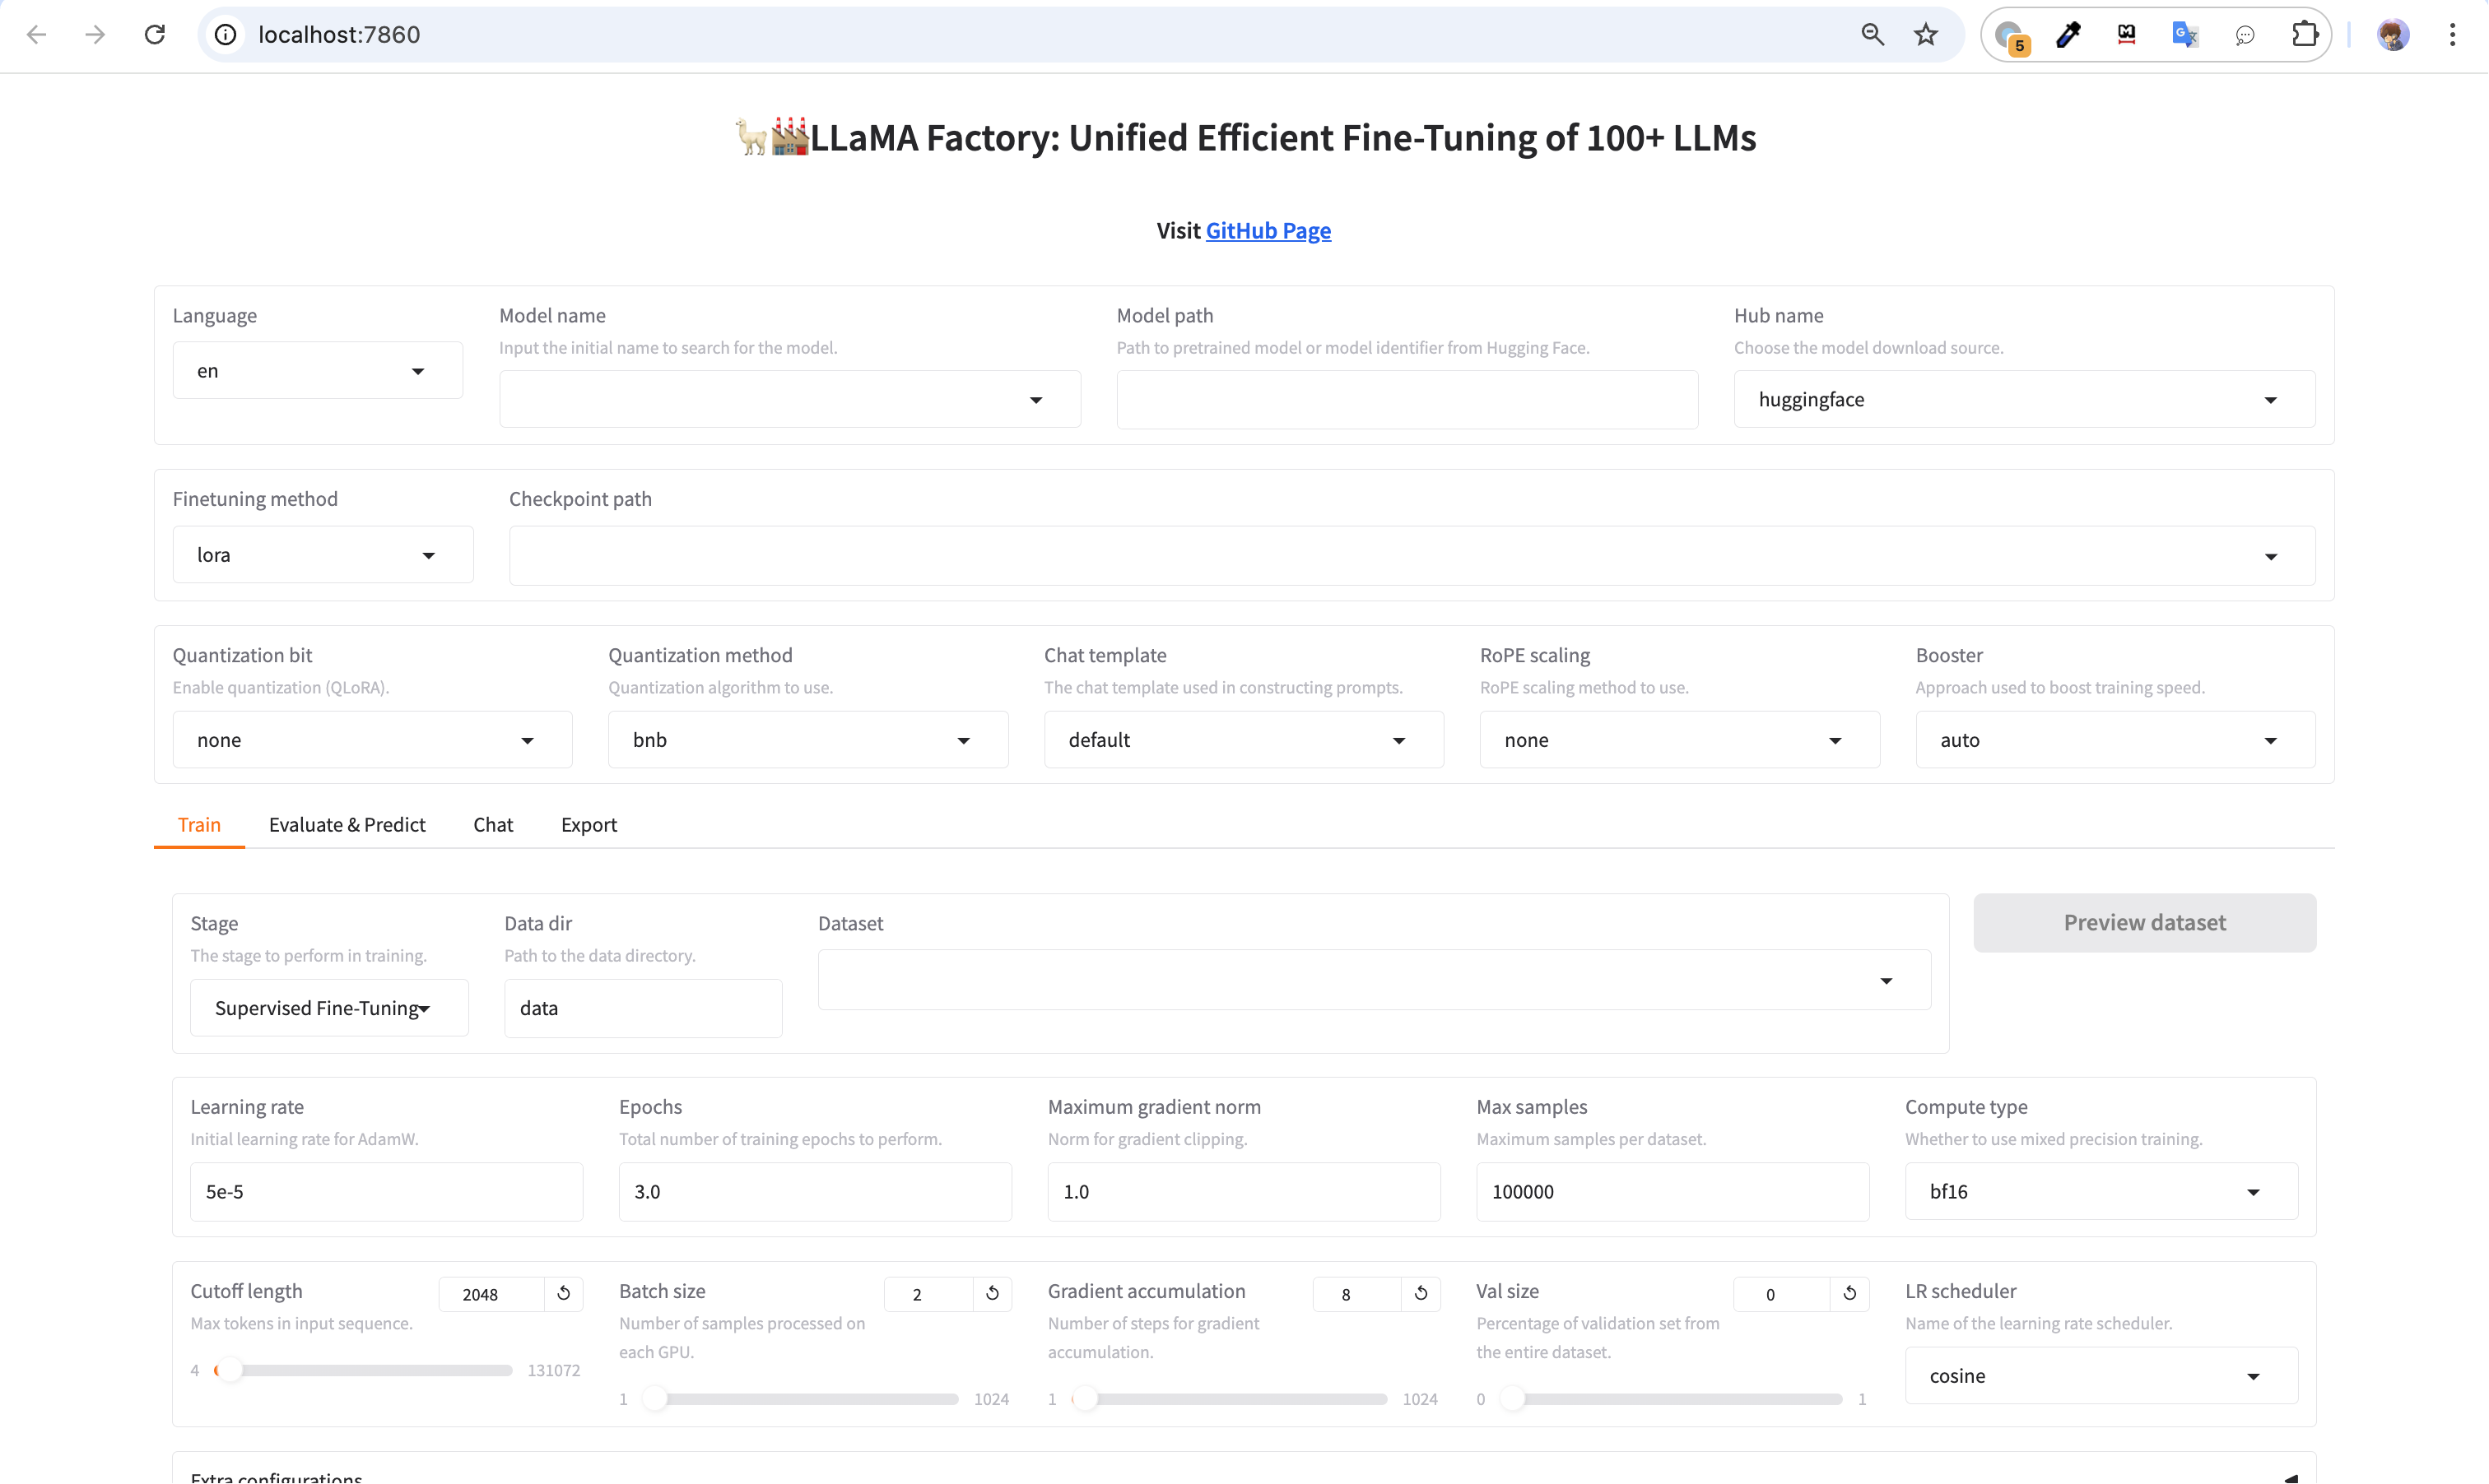The width and height of the screenshot is (2489, 1484).
Task: Open the Quantization method dropdown
Action: point(807,740)
